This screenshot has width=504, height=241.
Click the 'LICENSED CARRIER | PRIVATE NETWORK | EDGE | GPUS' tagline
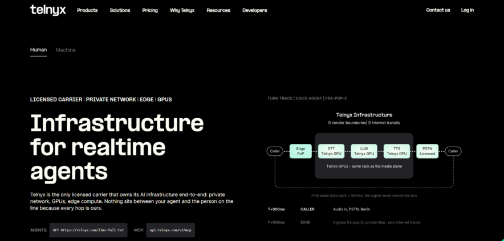click(x=101, y=99)
